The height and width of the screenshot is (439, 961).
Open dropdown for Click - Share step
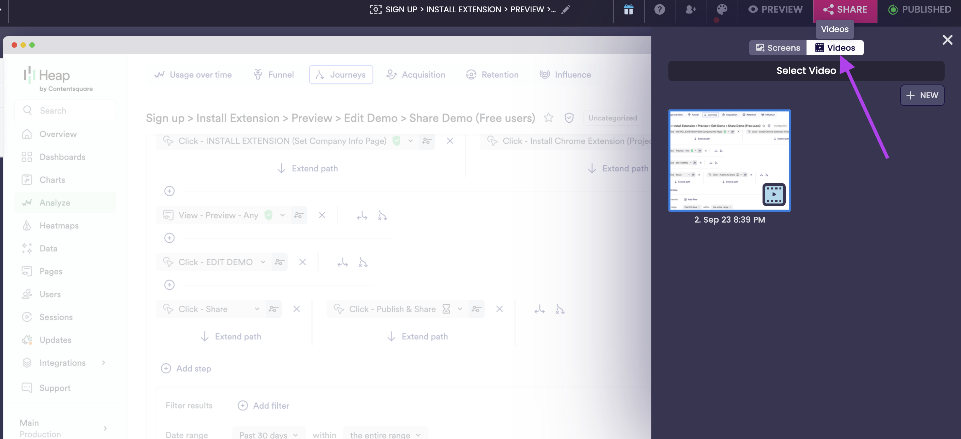pyautogui.click(x=257, y=309)
